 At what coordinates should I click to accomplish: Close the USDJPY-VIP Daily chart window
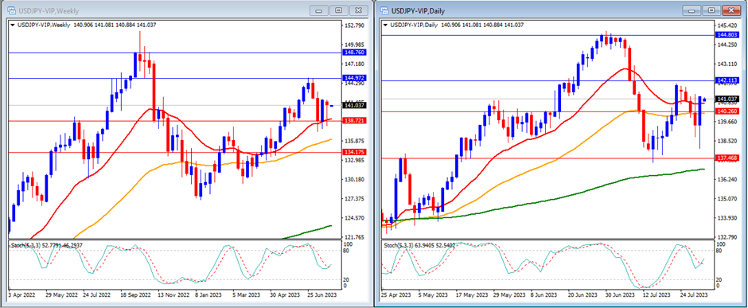click(x=732, y=10)
